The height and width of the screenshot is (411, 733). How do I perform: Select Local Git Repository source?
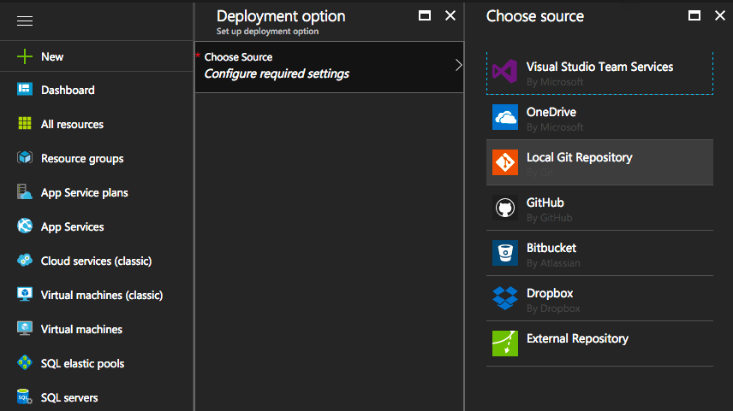[599, 162]
